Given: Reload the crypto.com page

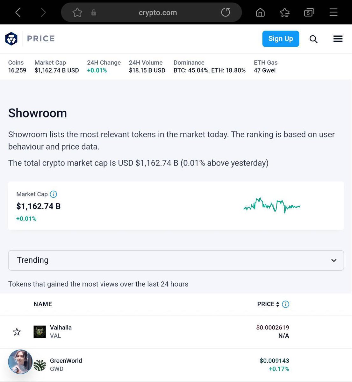Looking at the screenshot, I should [x=226, y=12].
